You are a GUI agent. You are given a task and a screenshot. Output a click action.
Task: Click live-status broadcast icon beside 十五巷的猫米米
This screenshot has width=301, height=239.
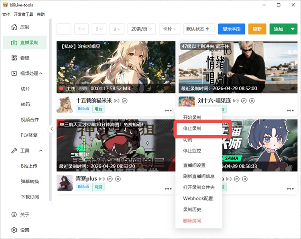point(116,101)
